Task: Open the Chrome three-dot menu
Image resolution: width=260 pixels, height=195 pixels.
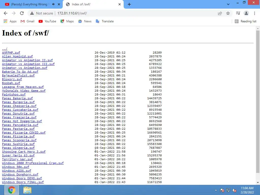Action: pyautogui.click(x=254, y=13)
